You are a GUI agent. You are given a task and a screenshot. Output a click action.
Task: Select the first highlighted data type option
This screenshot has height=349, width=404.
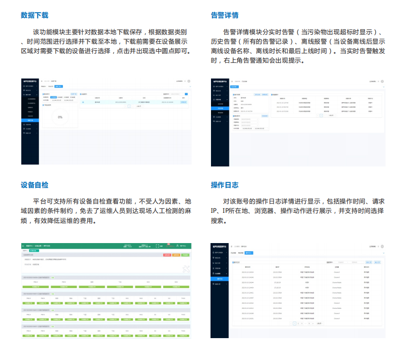pyautogui.click(x=53, y=97)
